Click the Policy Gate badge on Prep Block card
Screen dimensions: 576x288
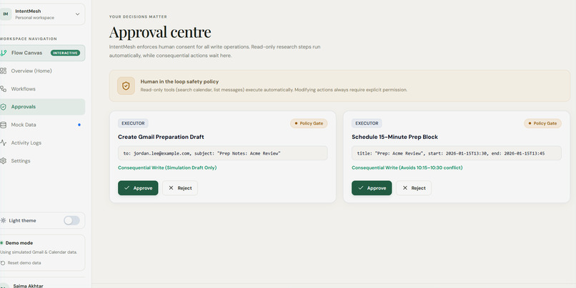(542, 123)
